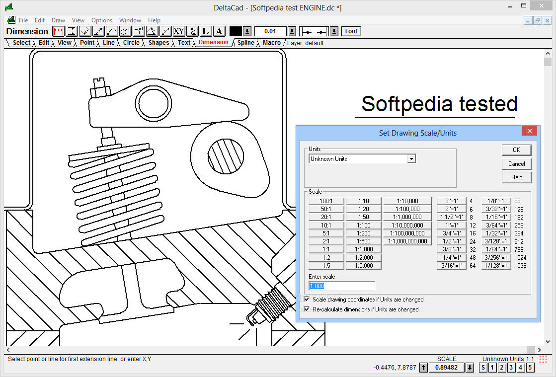Click the vertical scrollbar up arrow
This screenshot has width=556, height=377.
[548, 54]
